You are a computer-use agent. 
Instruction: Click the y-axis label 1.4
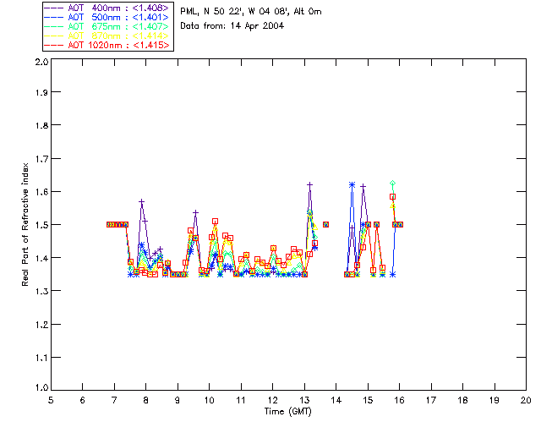(x=41, y=258)
